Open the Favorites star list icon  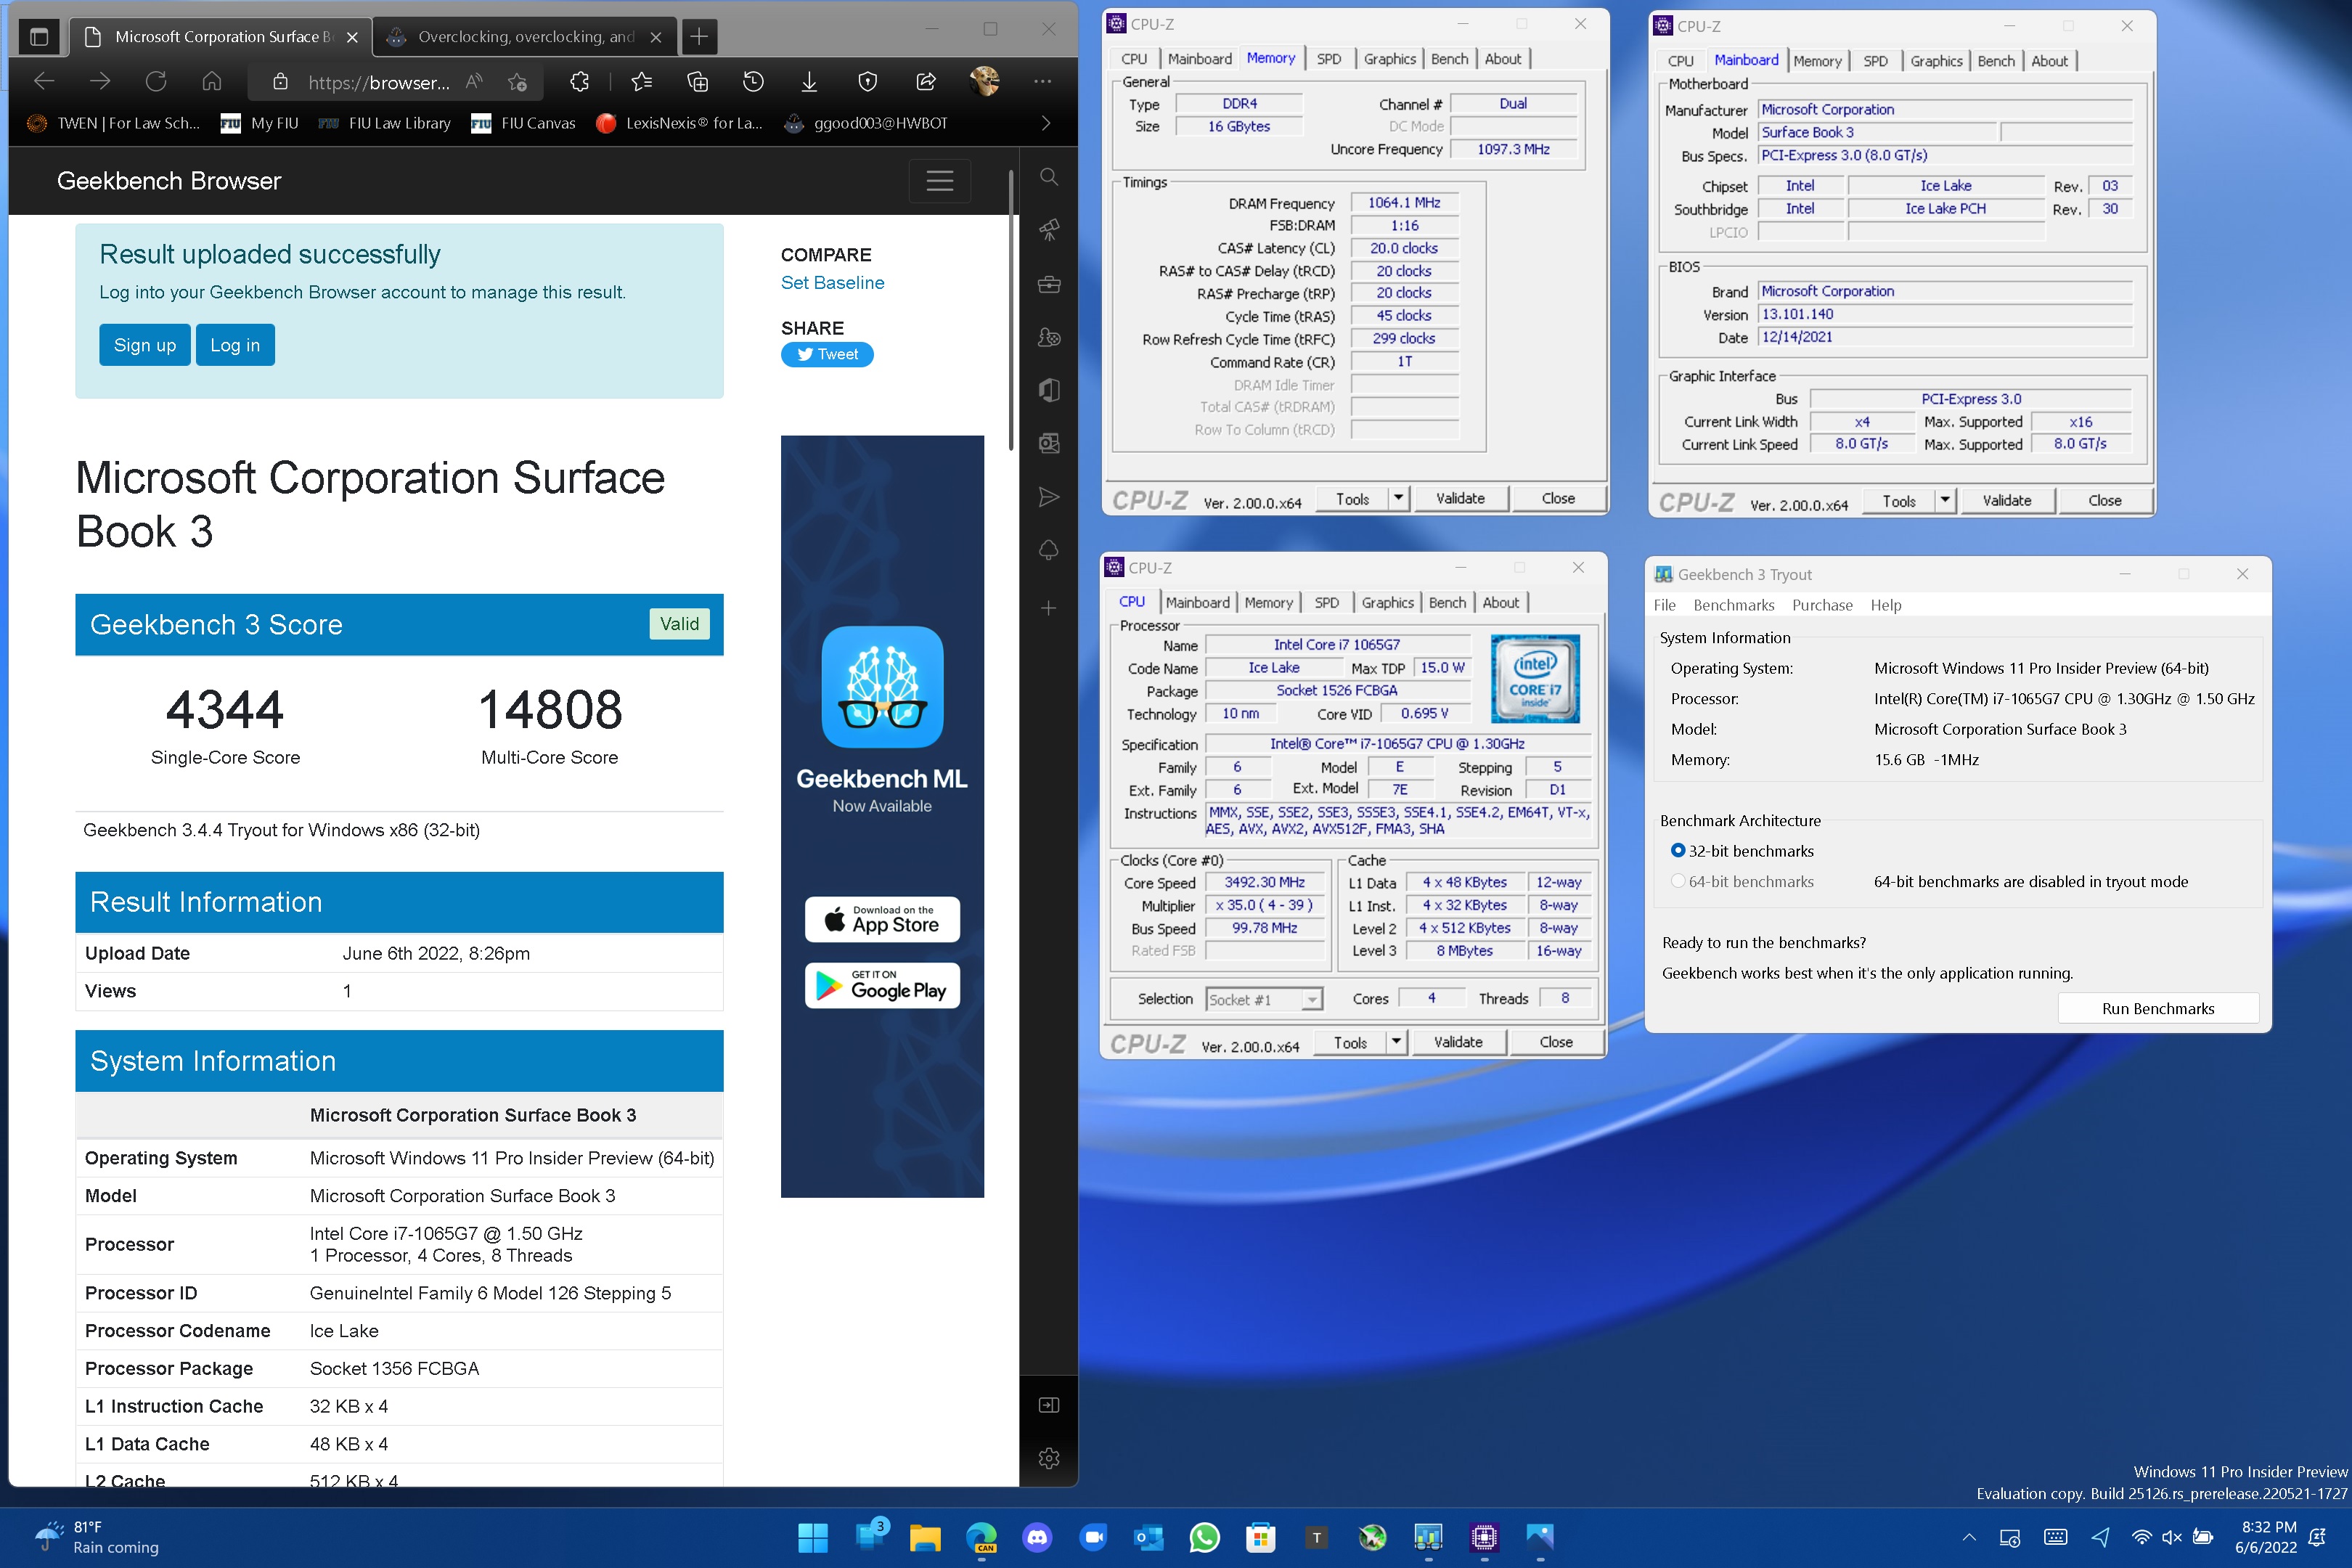642,82
